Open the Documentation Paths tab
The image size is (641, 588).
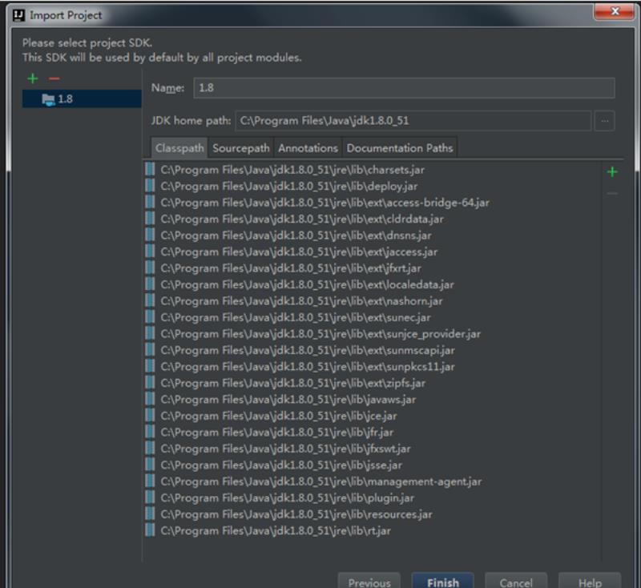[399, 148]
